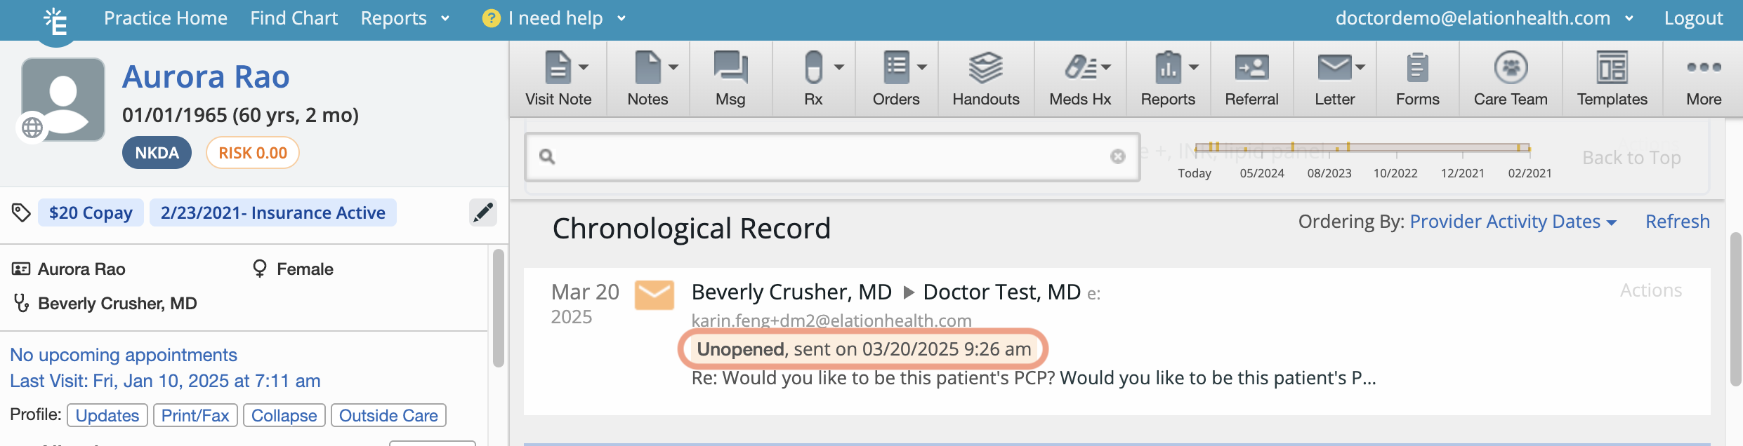1743x446 pixels.
Task: Click the Msg chat bubble icon
Action: pyautogui.click(x=730, y=68)
